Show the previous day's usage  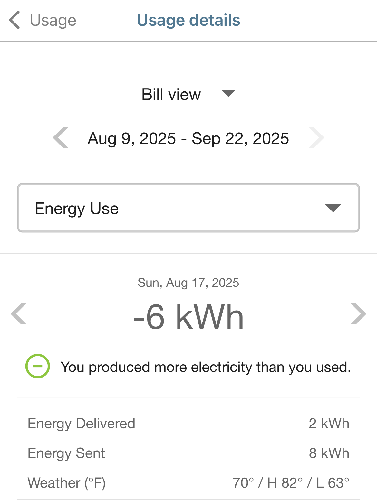coord(19,314)
